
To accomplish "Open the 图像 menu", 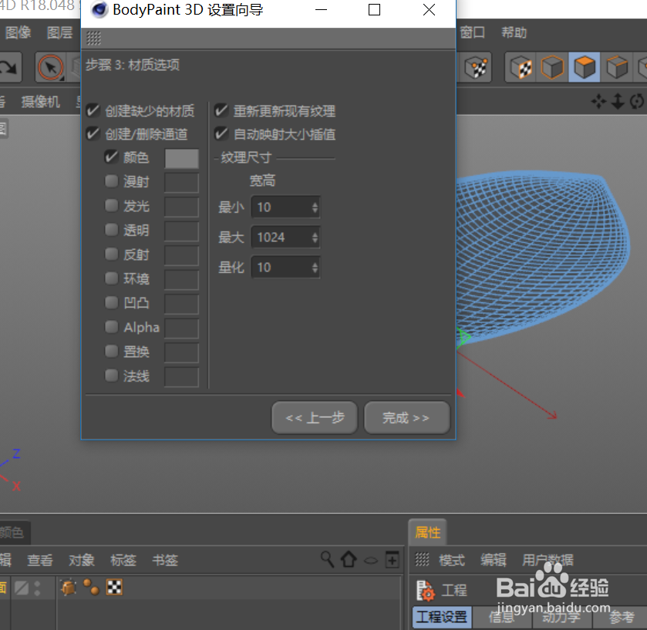I will pyautogui.click(x=19, y=32).
